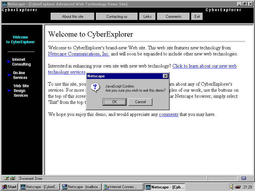Click the question mark icon in dialog

click(x=95, y=88)
